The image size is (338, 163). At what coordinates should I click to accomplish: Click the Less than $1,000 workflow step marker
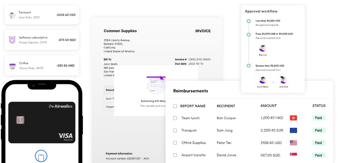[249, 21]
